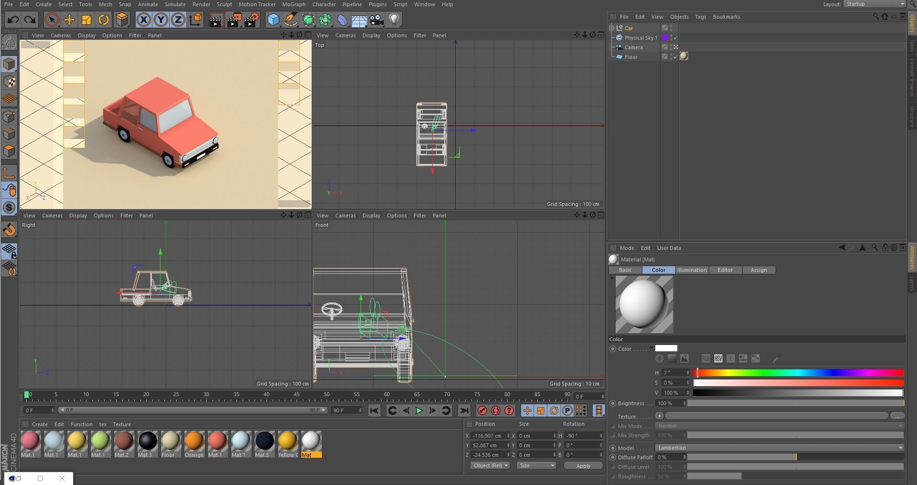Expand the Car object hierarchy
Screen dimensions: 917x485
(612, 28)
